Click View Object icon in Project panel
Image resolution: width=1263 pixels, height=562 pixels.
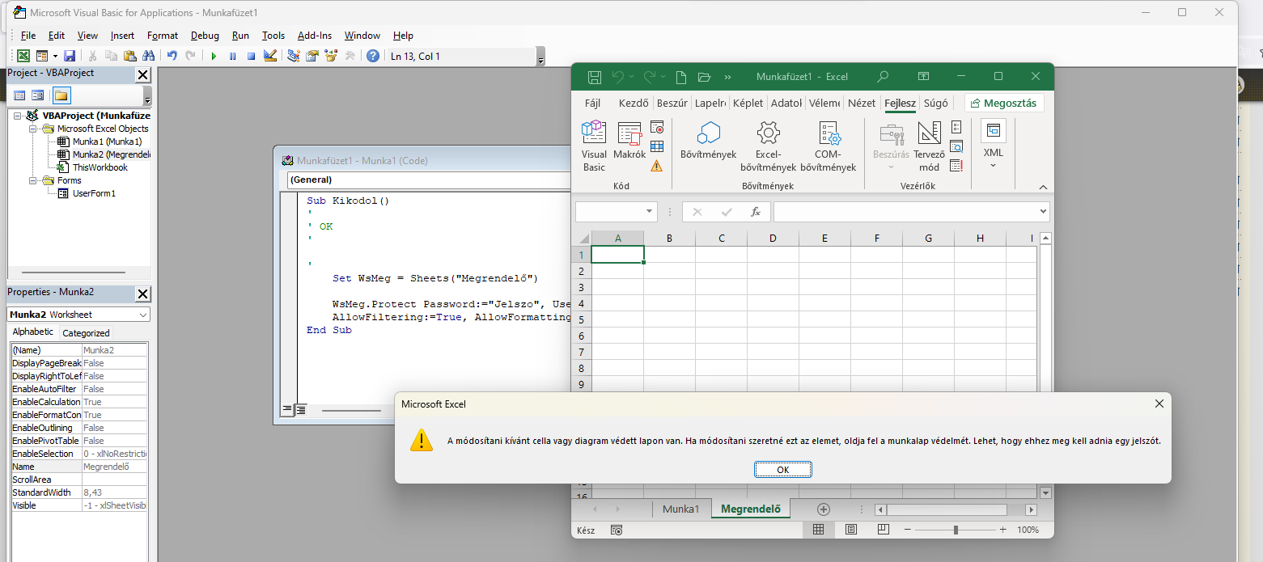tap(37, 95)
